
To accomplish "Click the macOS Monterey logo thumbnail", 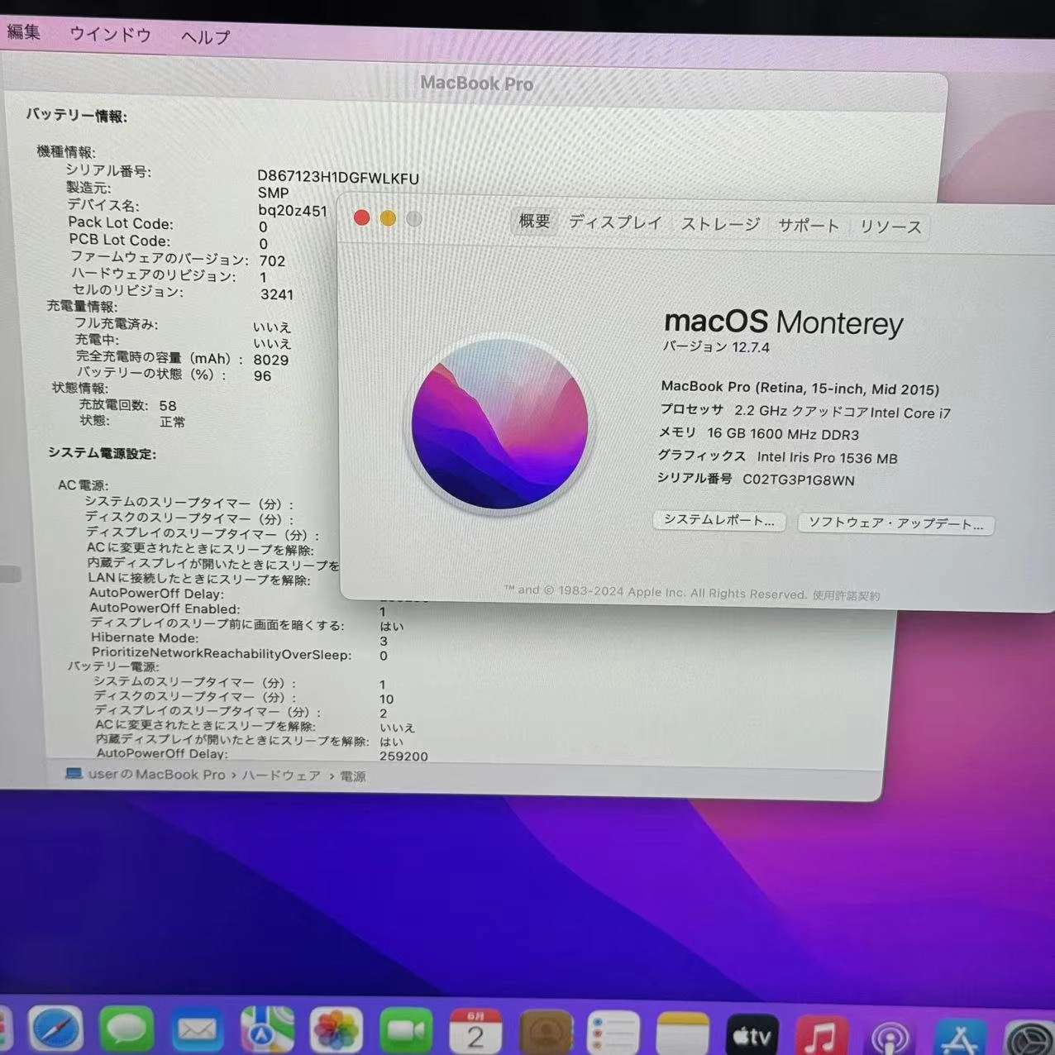I will coord(499,426).
